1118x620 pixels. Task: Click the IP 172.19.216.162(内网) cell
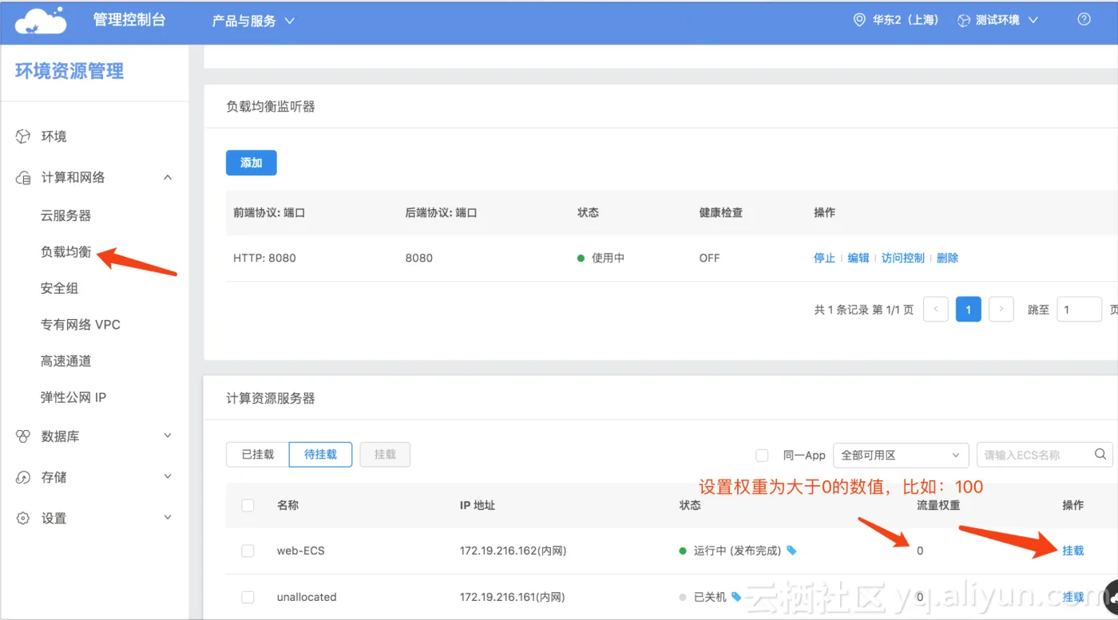click(x=512, y=551)
